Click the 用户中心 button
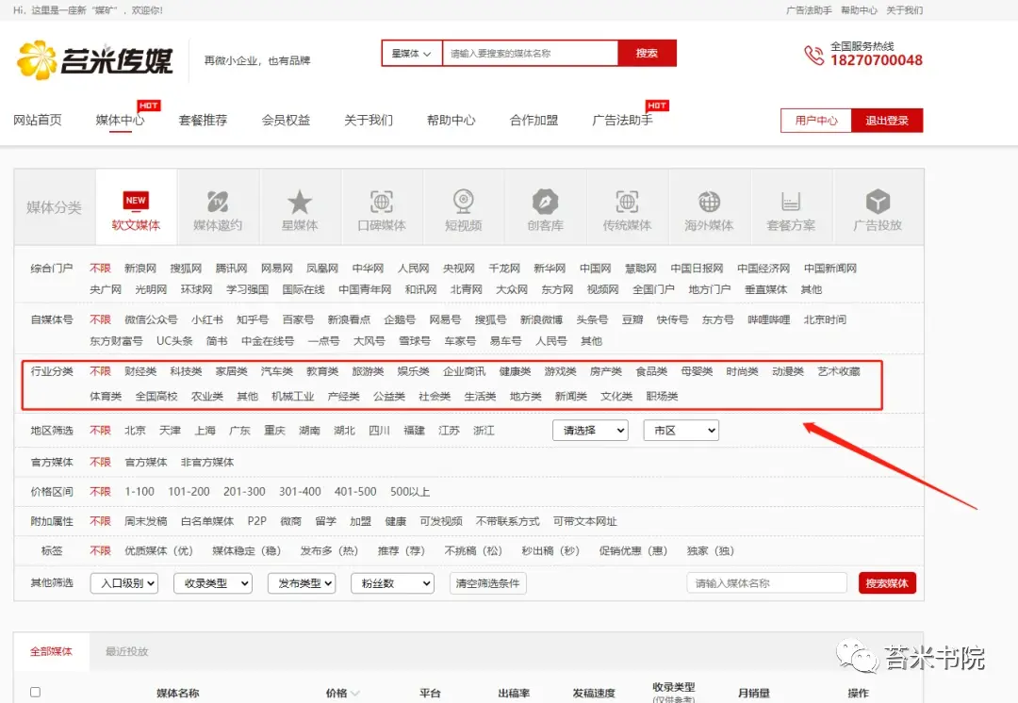Image resolution: width=1018 pixels, height=703 pixels. [x=816, y=121]
